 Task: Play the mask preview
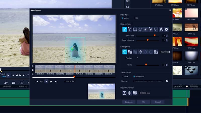46,81
